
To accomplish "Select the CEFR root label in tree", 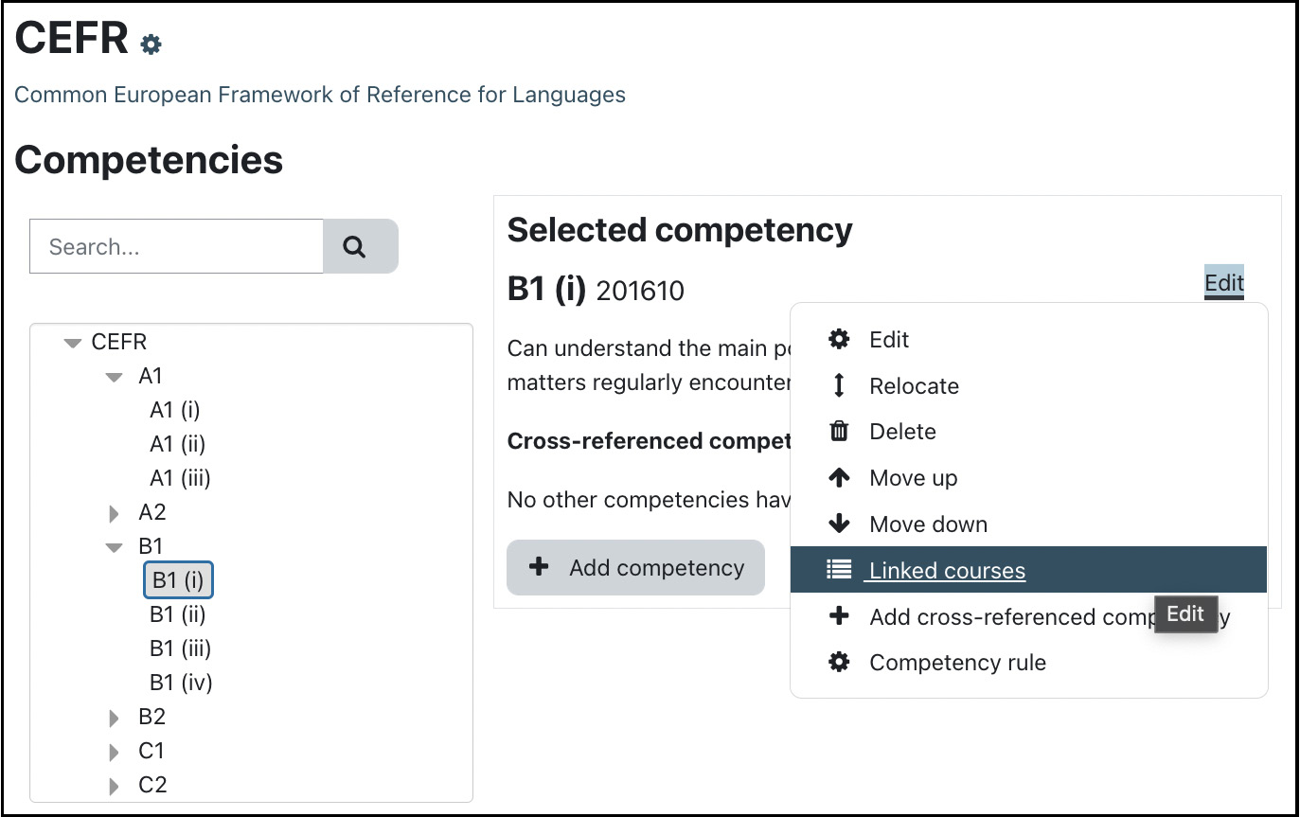I will [119, 342].
